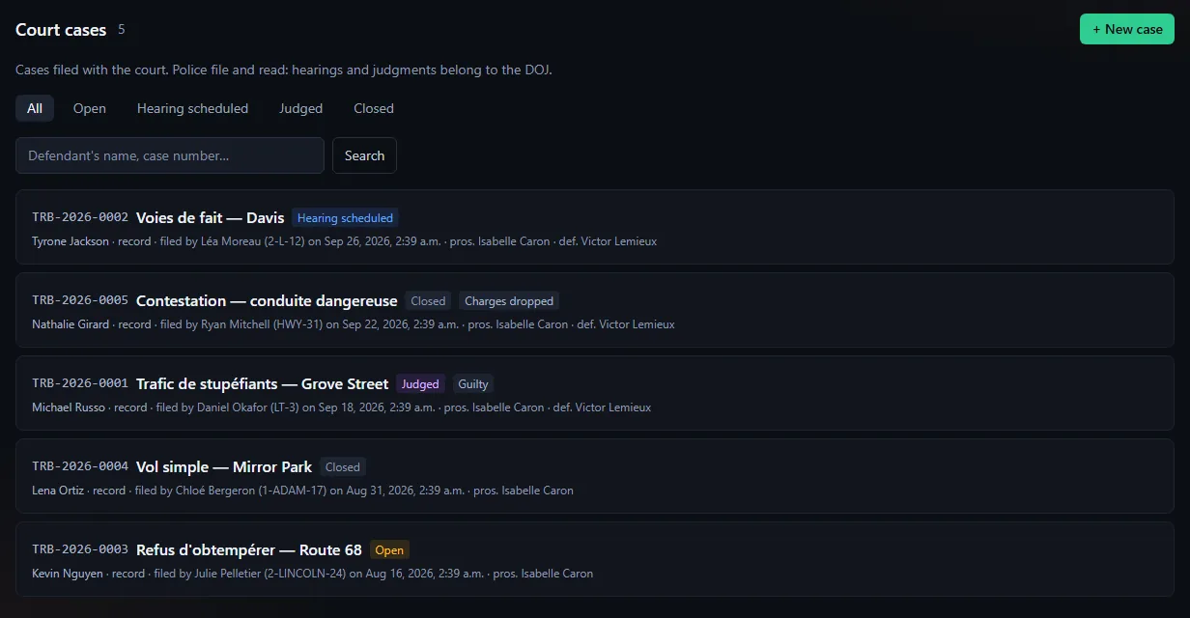Select case number TRB-2026-0001
This screenshot has height=618, width=1190.
click(x=80, y=383)
